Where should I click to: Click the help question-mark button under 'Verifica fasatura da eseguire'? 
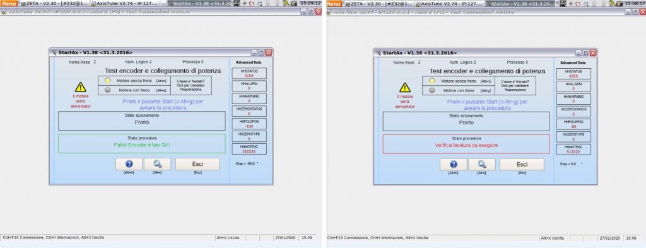pos(453,164)
